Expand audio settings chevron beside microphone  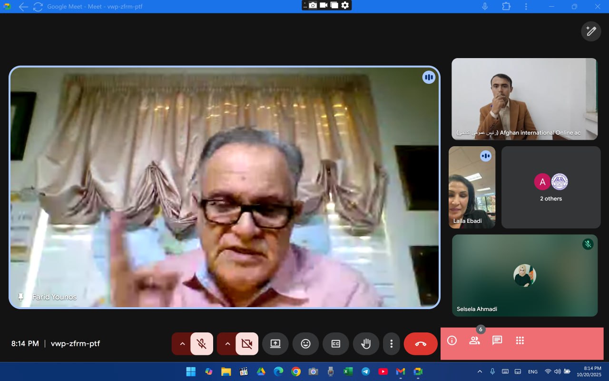point(182,344)
